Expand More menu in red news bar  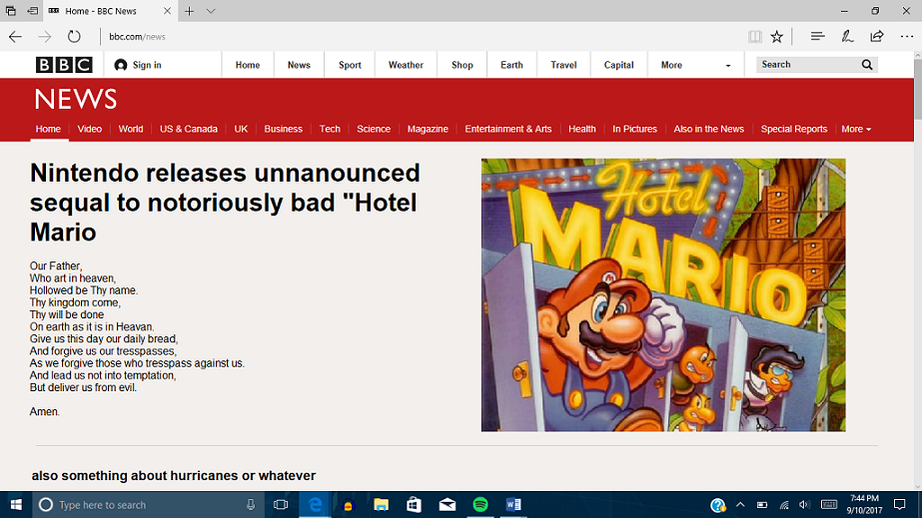856,129
